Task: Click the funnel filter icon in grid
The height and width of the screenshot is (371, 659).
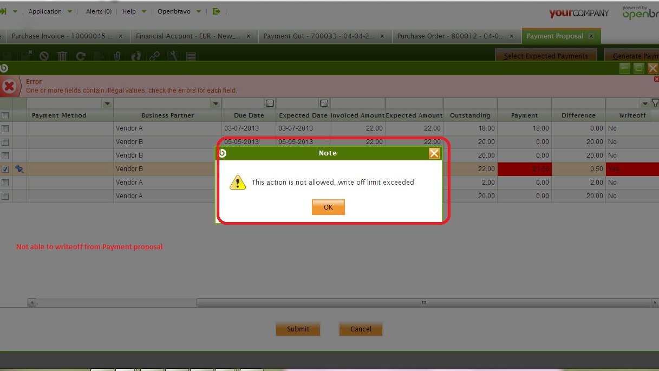Action: tap(655, 103)
